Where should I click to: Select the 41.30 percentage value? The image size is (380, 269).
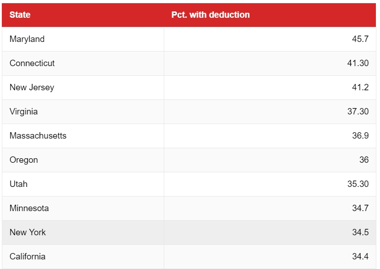pyautogui.click(x=358, y=63)
